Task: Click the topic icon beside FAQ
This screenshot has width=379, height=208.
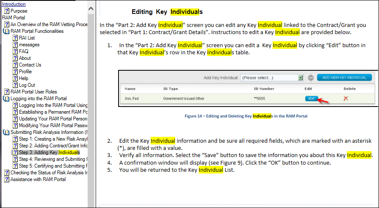Action: click(x=15, y=51)
